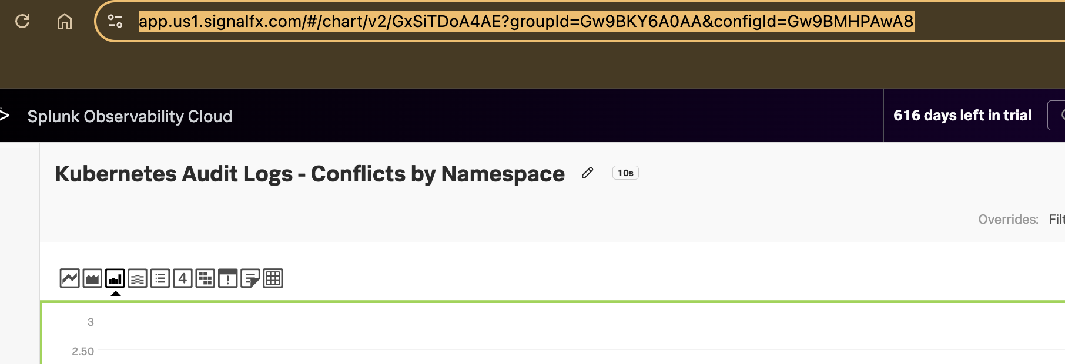Viewport: 1065px width, 364px height.
Task: Select the Column chart visualization icon
Action: 115,278
